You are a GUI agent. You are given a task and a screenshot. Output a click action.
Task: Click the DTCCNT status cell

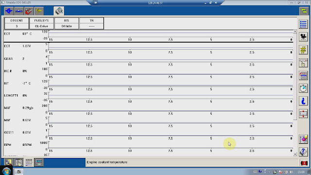point(17,23)
